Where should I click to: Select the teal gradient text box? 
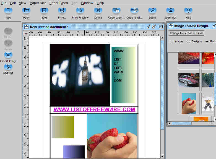[123, 75]
